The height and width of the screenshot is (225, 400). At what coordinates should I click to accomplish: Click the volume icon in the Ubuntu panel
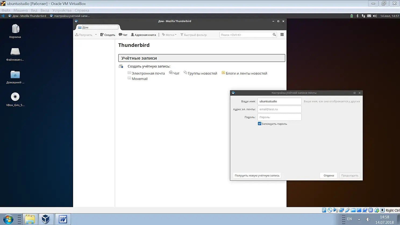375,16
